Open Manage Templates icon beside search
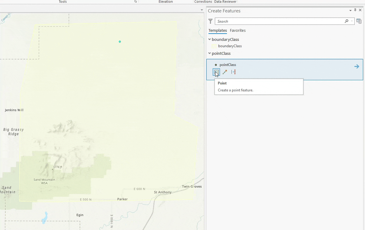This screenshot has width=365, height=230. pyautogui.click(x=359, y=21)
